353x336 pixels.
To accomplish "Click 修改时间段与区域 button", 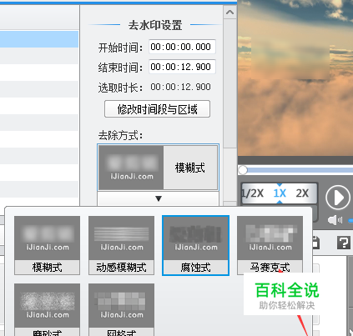I will point(157,109).
